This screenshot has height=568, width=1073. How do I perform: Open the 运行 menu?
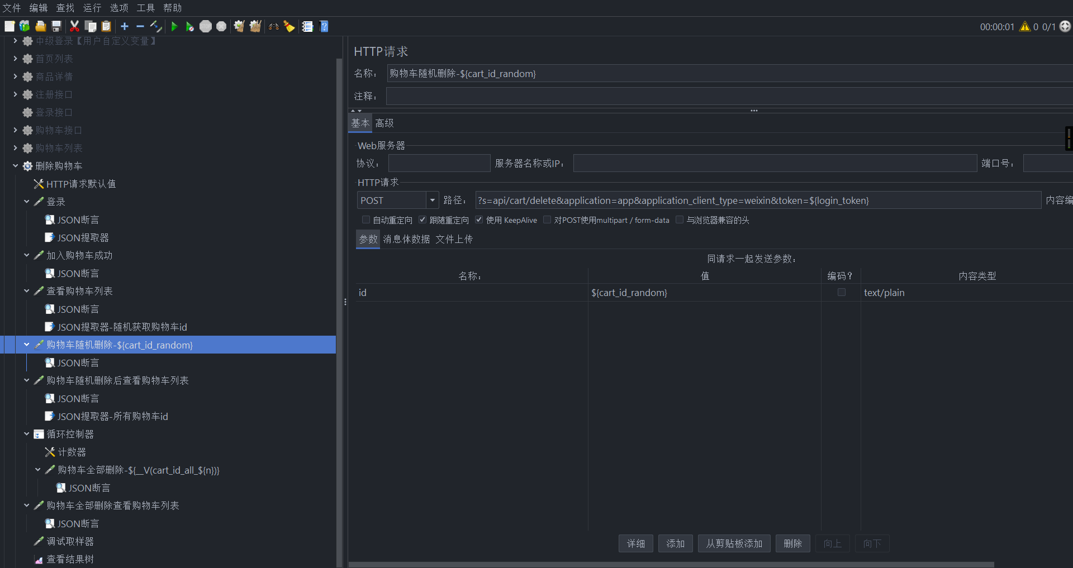click(92, 8)
